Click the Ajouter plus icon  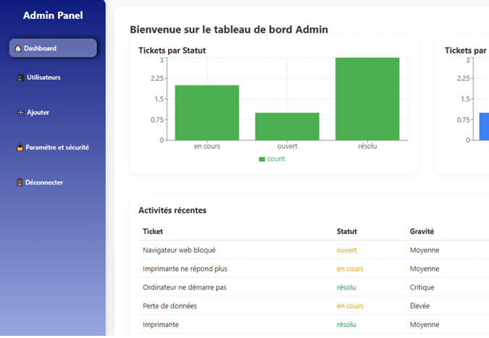[20, 113]
